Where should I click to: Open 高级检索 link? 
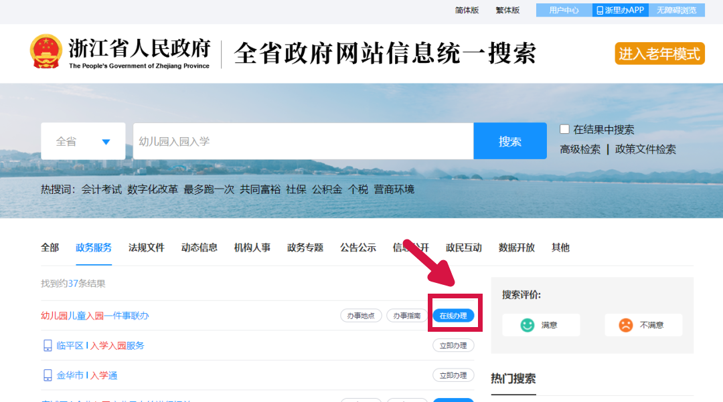580,149
